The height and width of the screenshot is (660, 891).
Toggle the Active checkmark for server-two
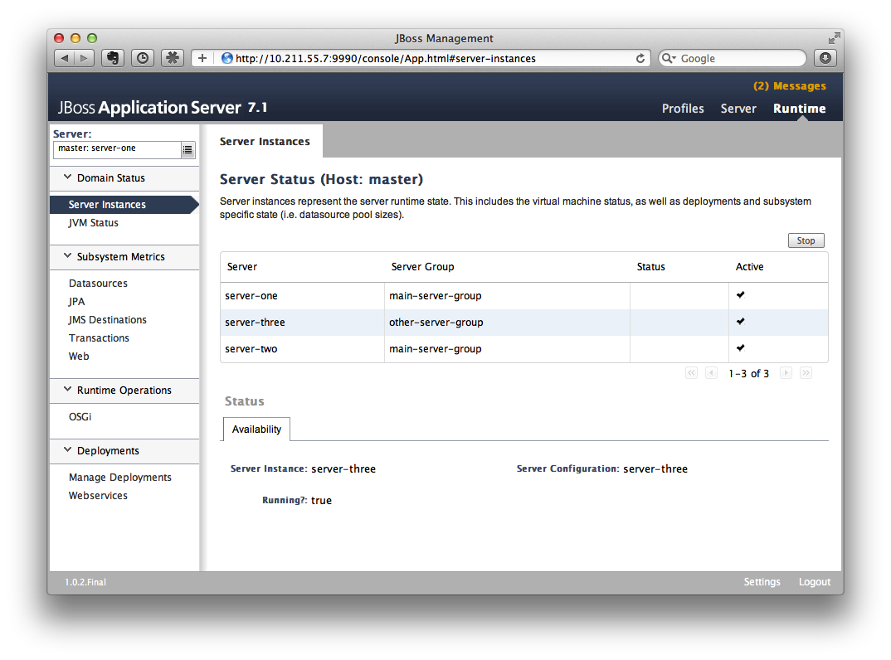(740, 348)
